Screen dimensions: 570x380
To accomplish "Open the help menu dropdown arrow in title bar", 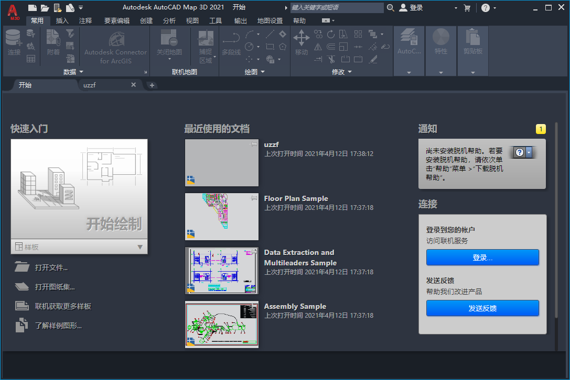I will [494, 8].
